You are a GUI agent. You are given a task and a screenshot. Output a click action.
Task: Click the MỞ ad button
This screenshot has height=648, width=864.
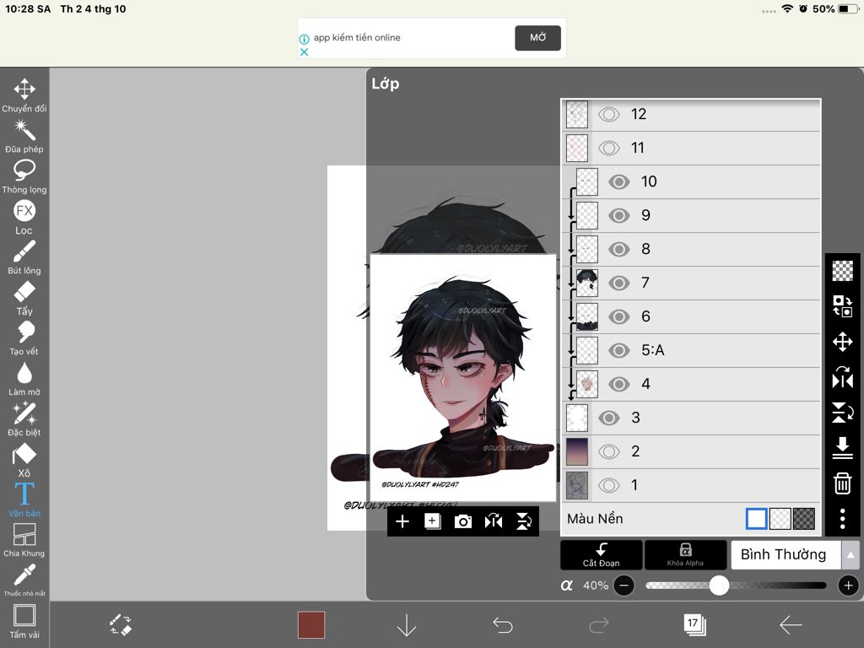(537, 37)
